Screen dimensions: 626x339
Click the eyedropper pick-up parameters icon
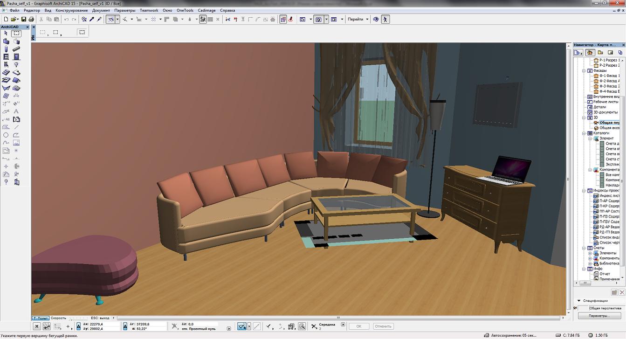point(92,19)
